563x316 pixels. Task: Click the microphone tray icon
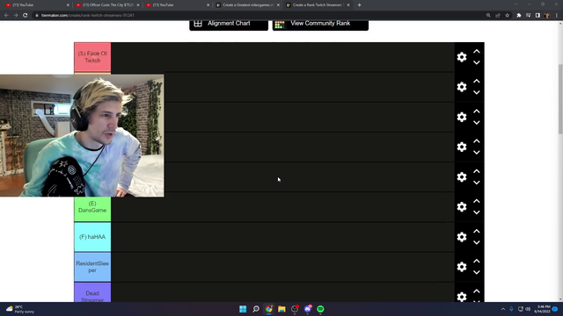coord(511,309)
